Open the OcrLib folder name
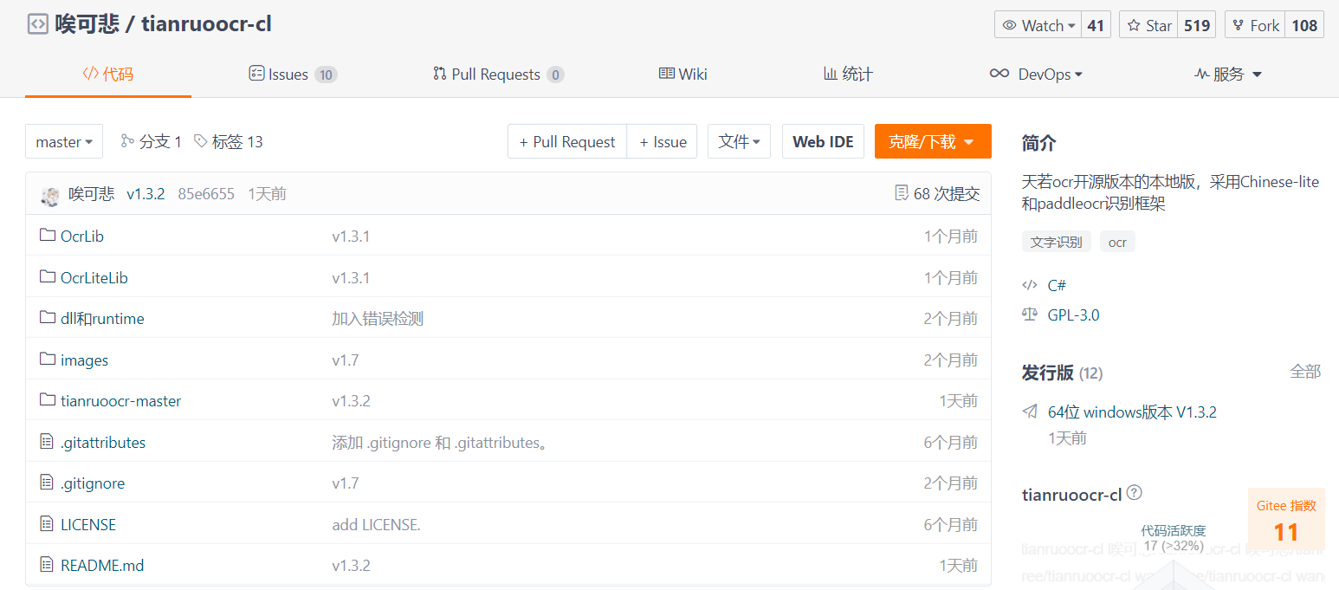Viewport: 1339px width, 590px height. click(x=82, y=237)
